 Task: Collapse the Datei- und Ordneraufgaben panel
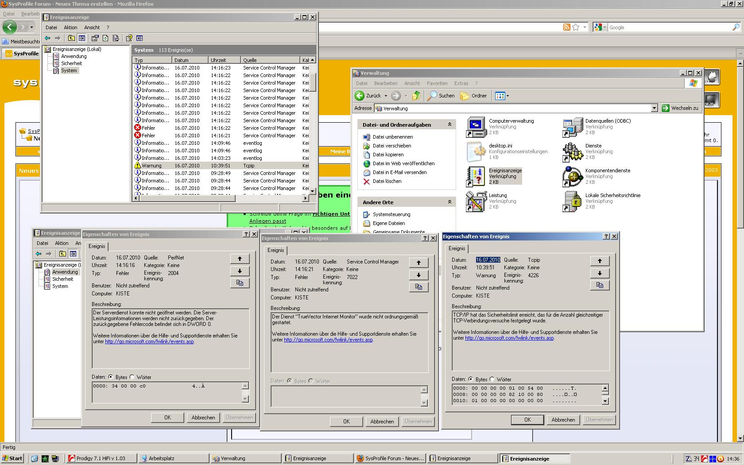449,124
